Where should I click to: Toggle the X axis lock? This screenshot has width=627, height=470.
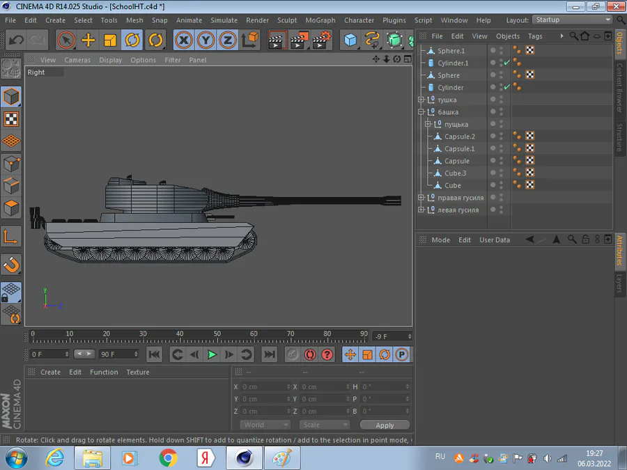183,40
